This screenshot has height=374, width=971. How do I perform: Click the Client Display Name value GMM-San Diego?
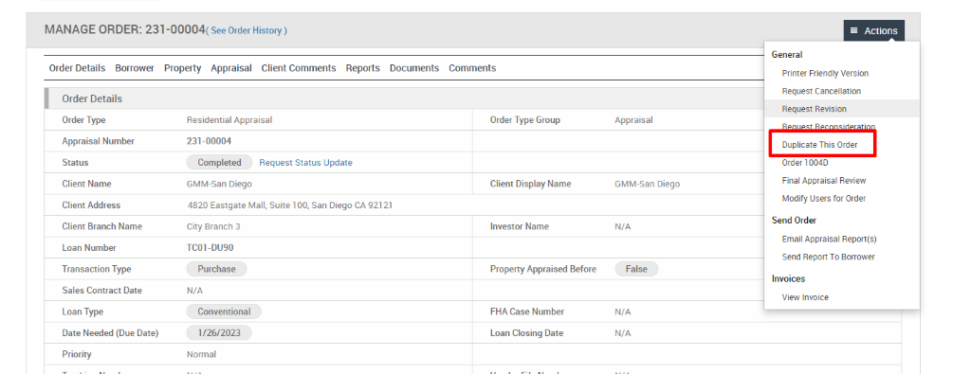click(x=647, y=184)
